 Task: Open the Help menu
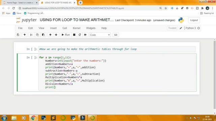pos(104,28)
